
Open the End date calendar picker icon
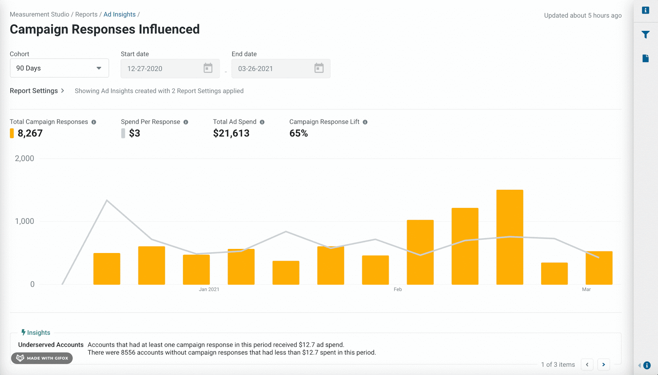(x=319, y=68)
